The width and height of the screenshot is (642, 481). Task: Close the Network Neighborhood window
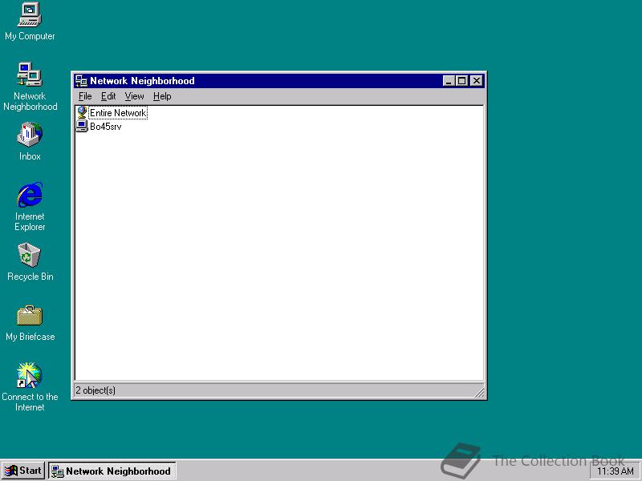click(x=477, y=81)
